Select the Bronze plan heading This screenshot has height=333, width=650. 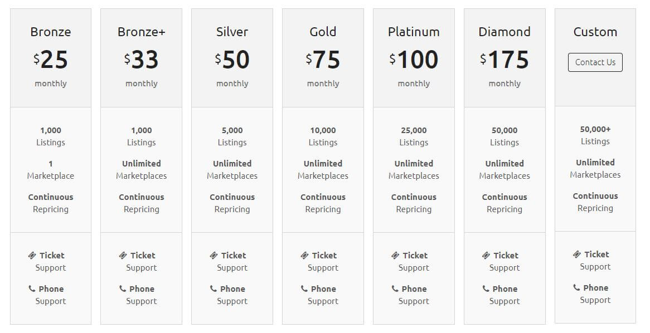51,32
